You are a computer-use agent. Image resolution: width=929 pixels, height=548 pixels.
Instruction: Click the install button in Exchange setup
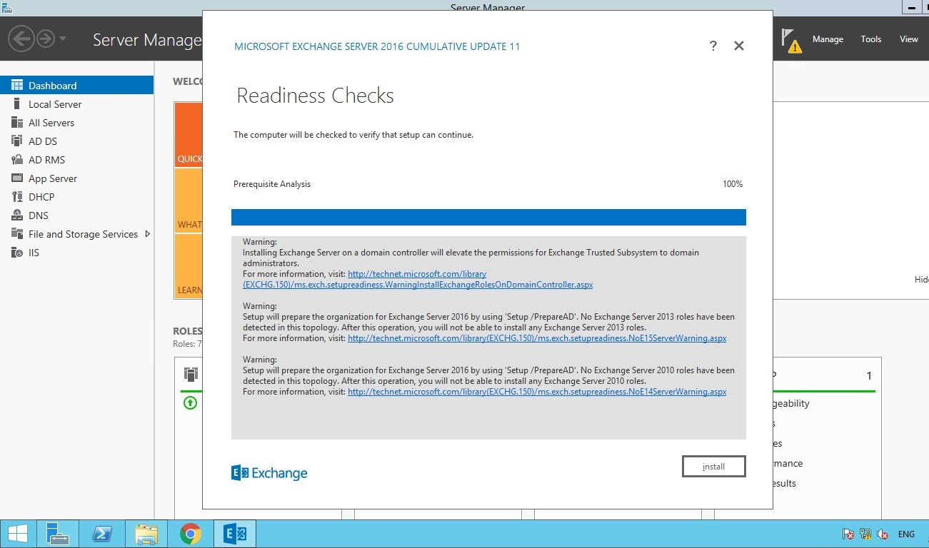click(713, 467)
